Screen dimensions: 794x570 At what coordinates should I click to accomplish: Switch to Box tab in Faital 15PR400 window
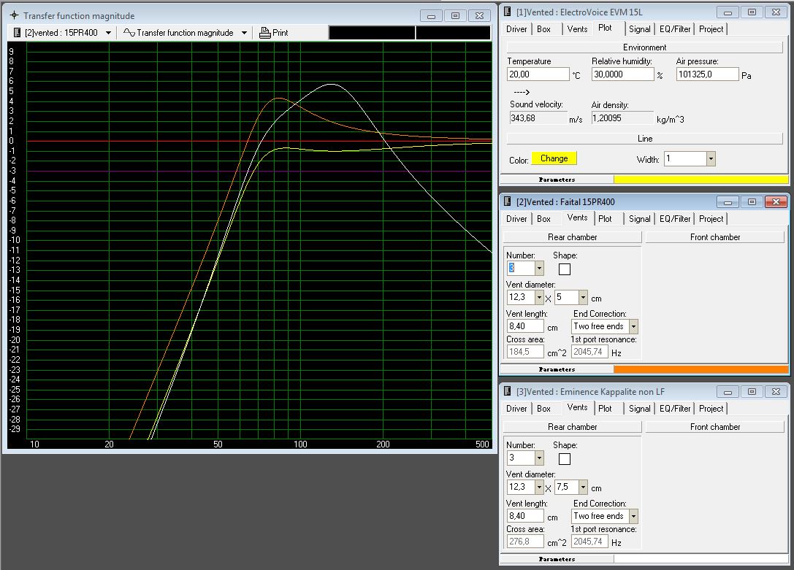click(544, 219)
